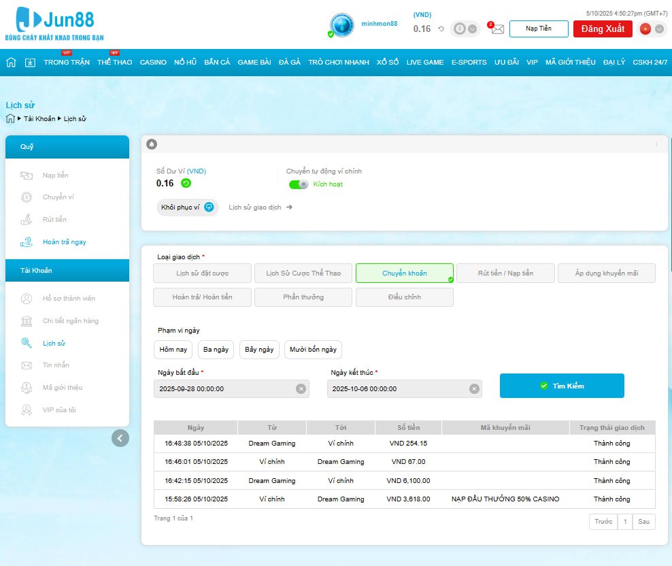Choose the "Bảy ngày" date range

click(259, 350)
